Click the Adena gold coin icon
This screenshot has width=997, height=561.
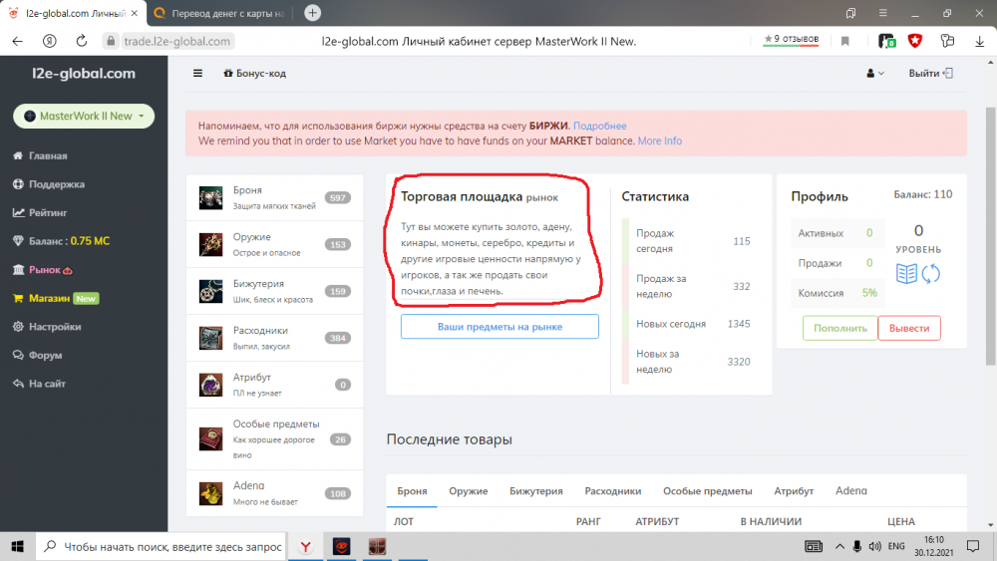tap(210, 492)
